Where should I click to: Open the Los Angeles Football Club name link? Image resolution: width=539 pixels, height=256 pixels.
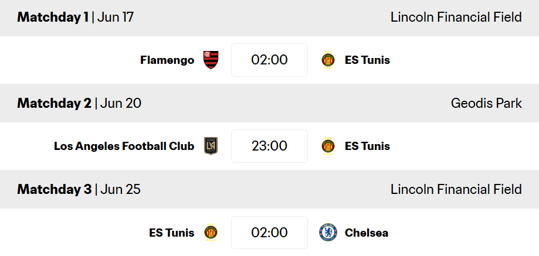point(124,146)
